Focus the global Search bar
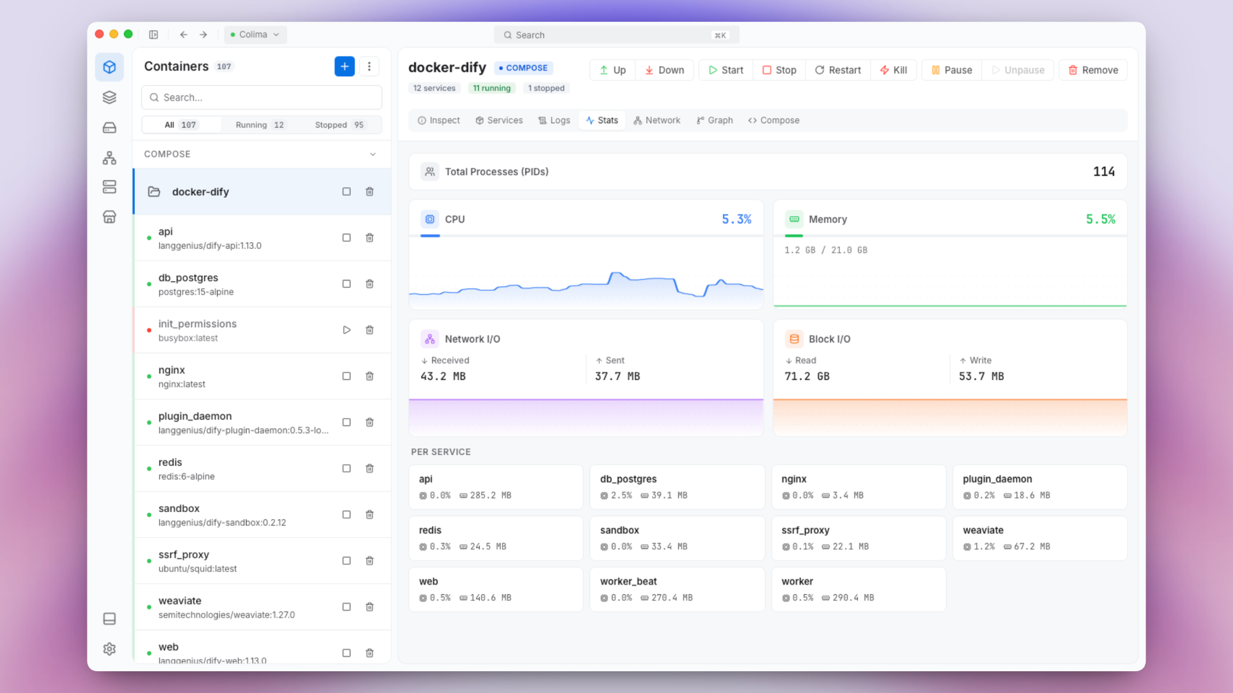Screen dimensions: 1233x693 tap(616, 35)
